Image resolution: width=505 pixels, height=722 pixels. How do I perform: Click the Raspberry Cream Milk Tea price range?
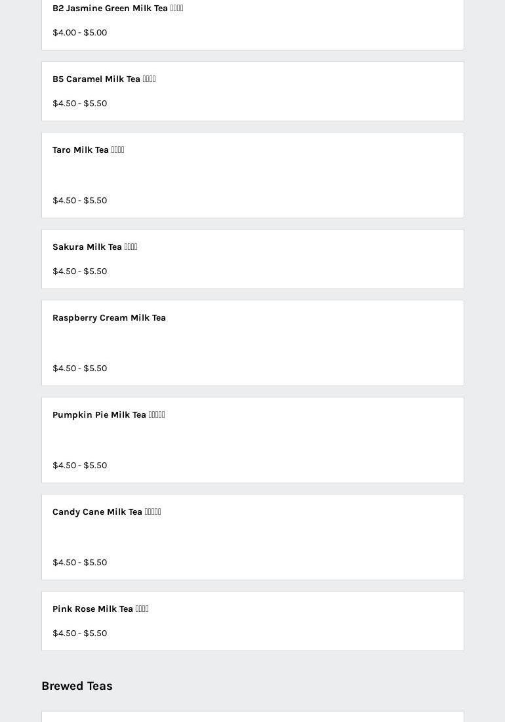[x=80, y=369]
